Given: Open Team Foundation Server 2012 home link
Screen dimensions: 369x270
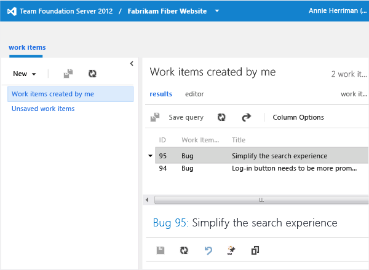Looking at the screenshot, I should pos(66,11).
